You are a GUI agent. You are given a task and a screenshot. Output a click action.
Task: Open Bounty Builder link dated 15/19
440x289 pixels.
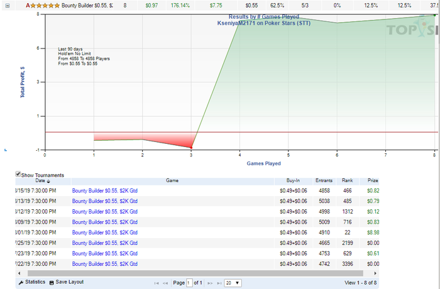pyautogui.click(x=105, y=191)
